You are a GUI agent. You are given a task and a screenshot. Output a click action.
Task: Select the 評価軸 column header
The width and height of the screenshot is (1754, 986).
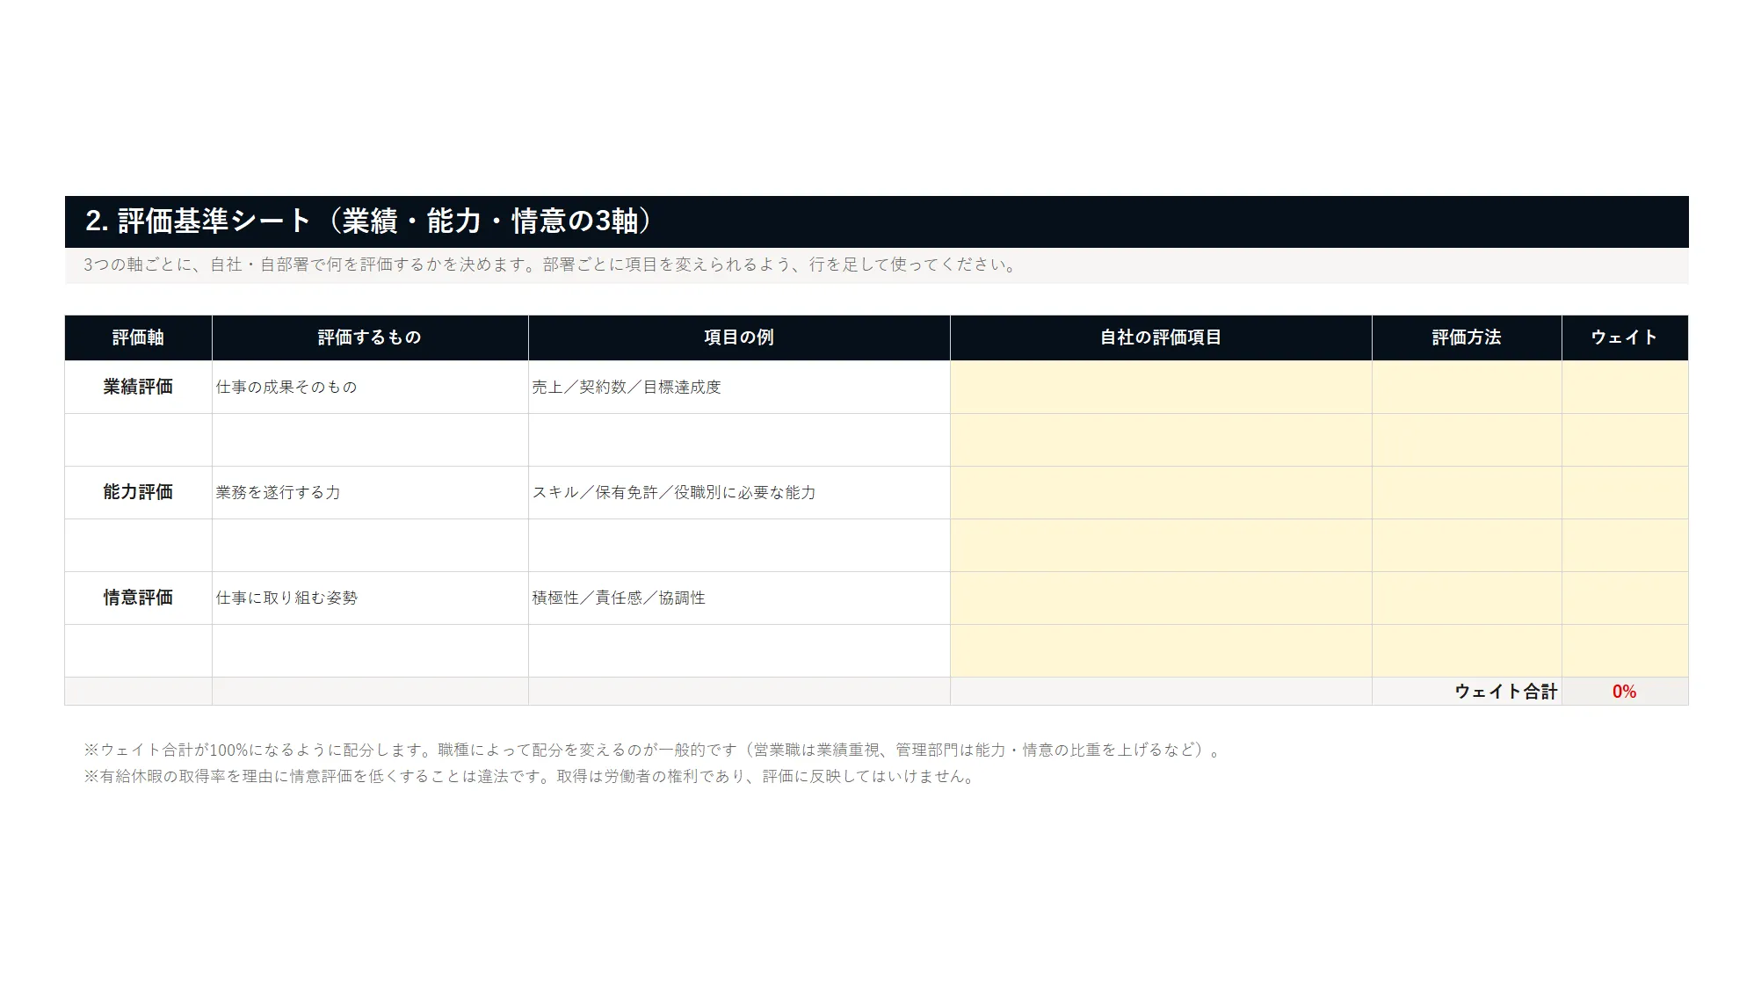click(138, 337)
